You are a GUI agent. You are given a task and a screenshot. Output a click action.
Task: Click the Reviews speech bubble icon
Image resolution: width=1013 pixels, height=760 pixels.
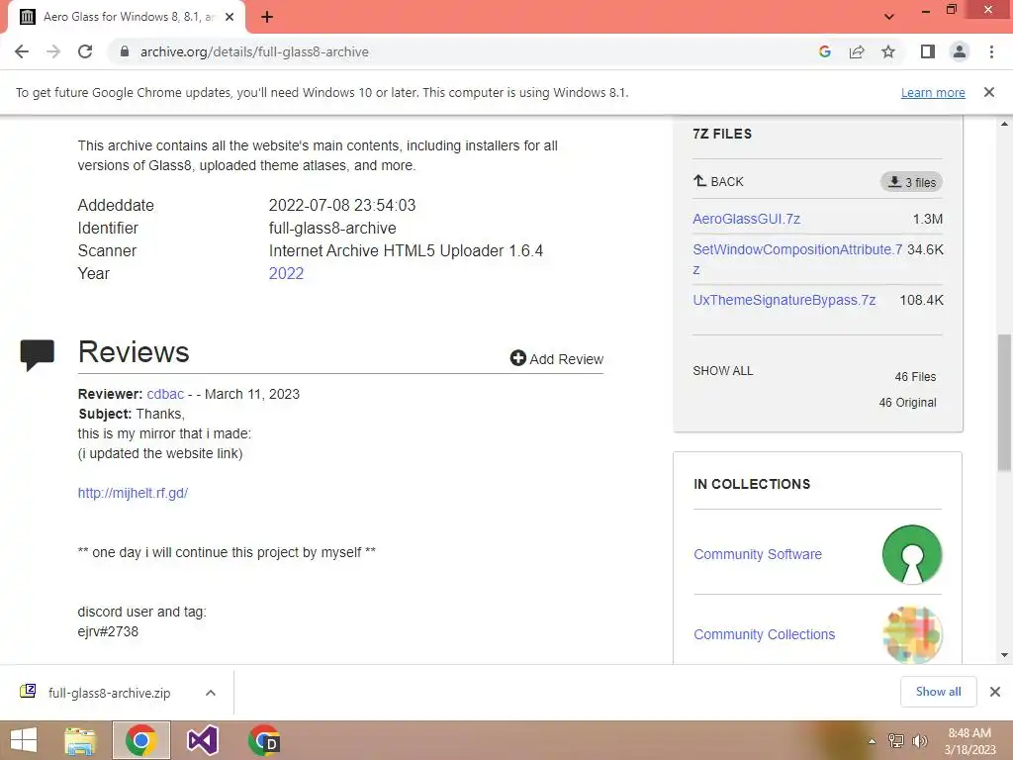pyautogui.click(x=37, y=355)
